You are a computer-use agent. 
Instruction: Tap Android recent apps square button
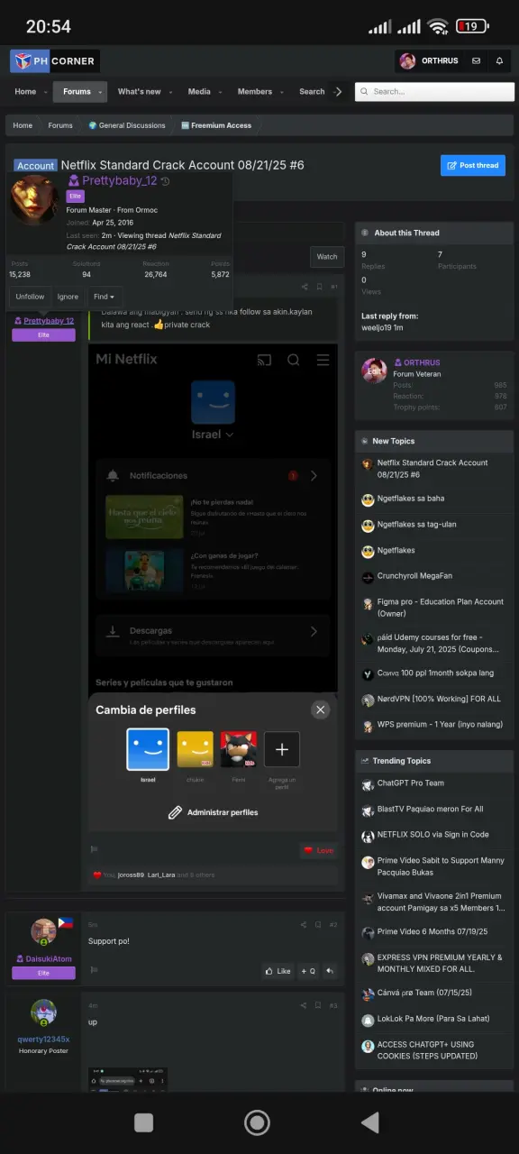click(x=143, y=1122)
